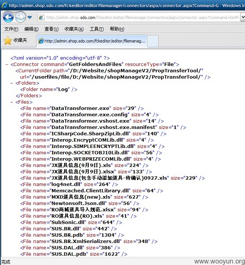Click the xml version declaration line
Viewport: 245px width, 265px height.
coord(60,58)
